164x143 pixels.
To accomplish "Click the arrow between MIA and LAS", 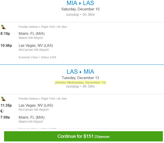I will pos(80,3).
